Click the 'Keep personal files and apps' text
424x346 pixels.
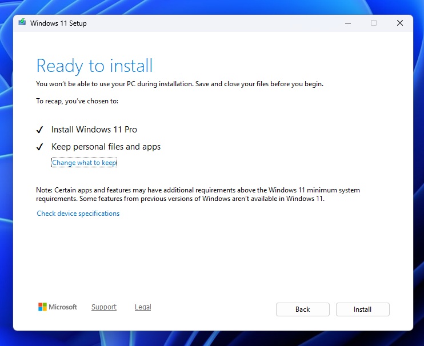[106, 147]
